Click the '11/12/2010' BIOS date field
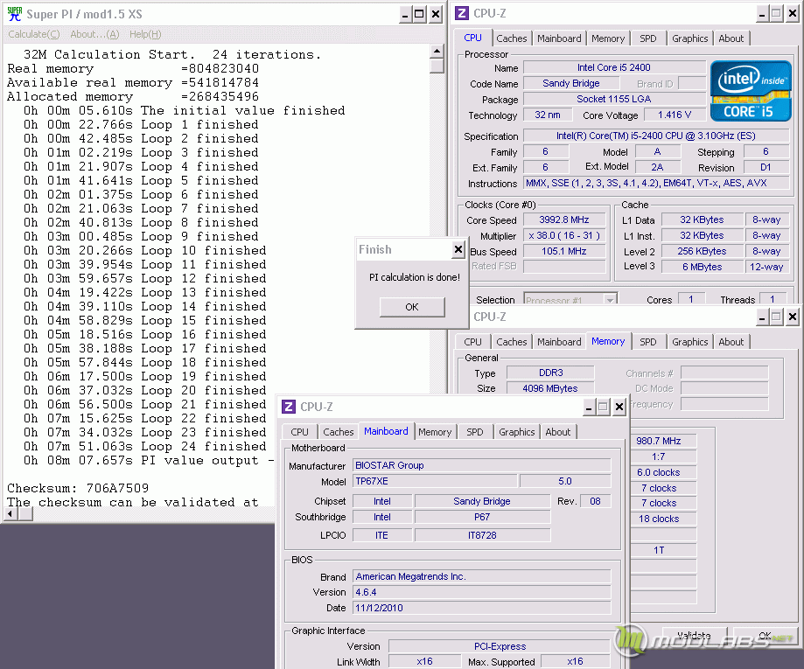 coord(481,608)
